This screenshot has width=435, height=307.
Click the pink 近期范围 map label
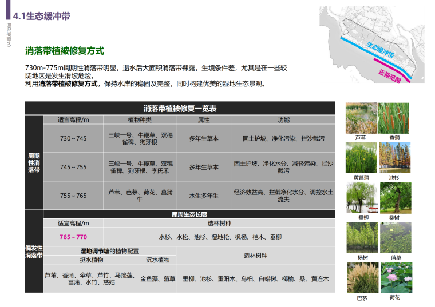391,74
